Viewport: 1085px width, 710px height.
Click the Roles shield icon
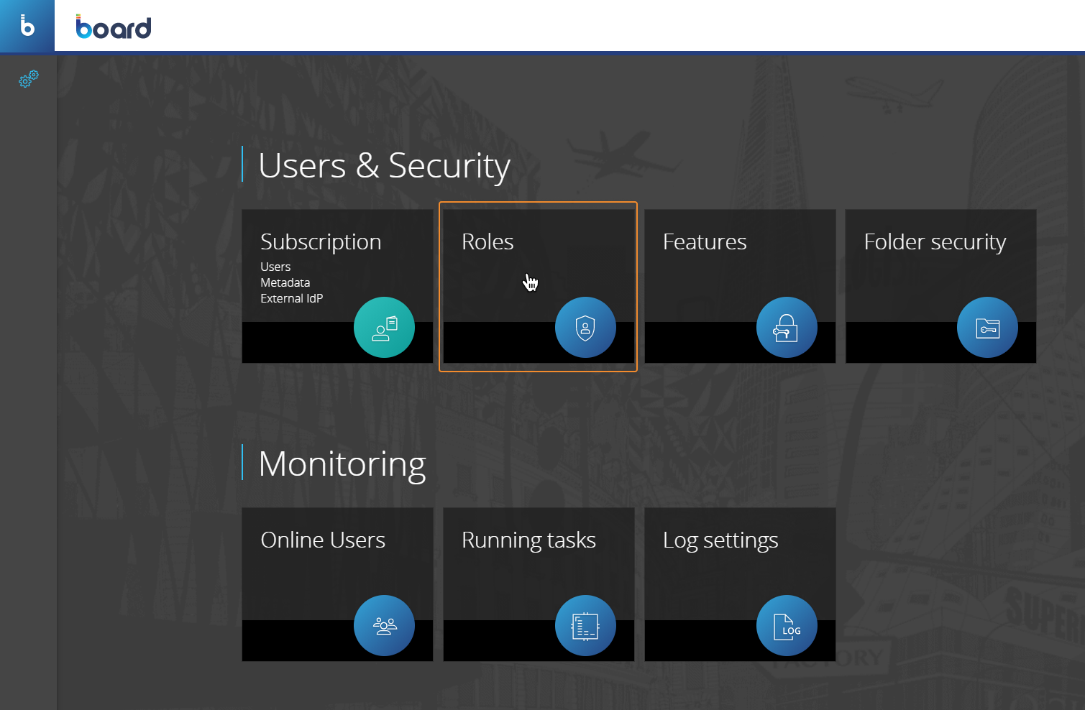point(585,328)
